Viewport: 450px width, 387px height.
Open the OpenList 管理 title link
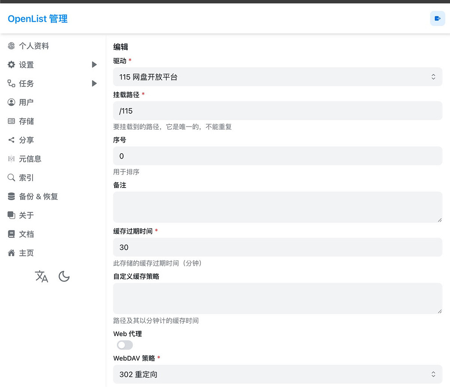[x=38, y=19]
